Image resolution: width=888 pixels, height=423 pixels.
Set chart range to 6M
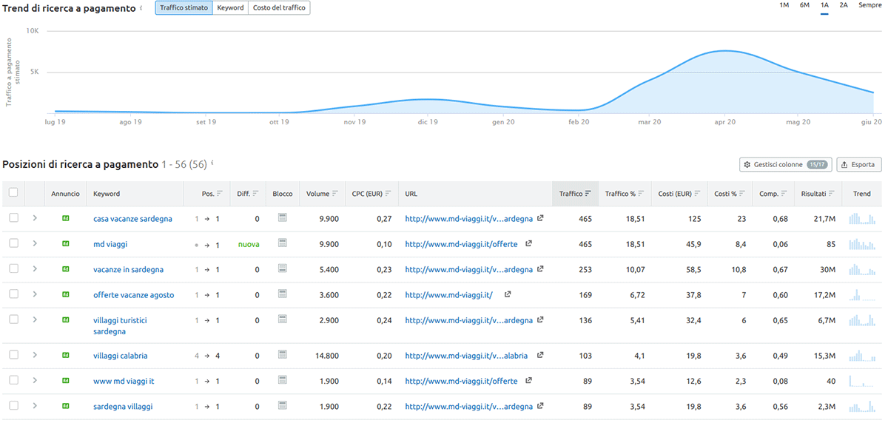804,5
